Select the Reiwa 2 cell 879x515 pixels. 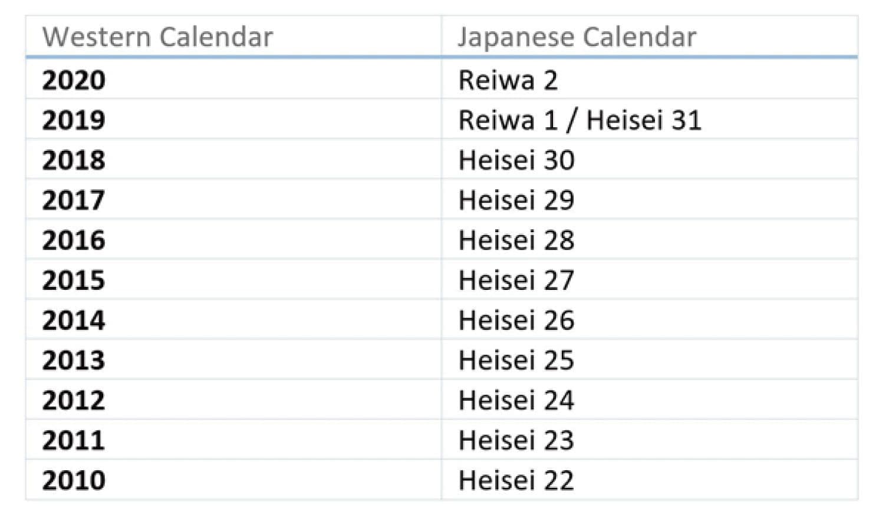tap(508, 80)
